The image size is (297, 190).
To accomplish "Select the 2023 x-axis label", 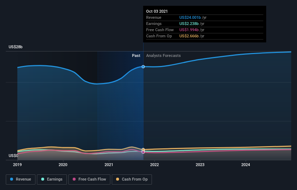I will coord(200,165).
